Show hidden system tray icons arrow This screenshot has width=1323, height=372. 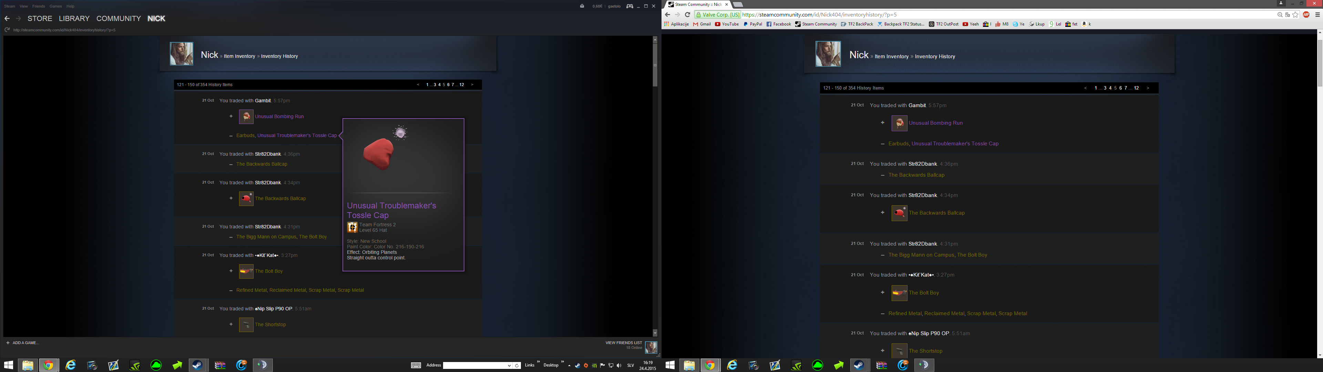coord(569,366)
